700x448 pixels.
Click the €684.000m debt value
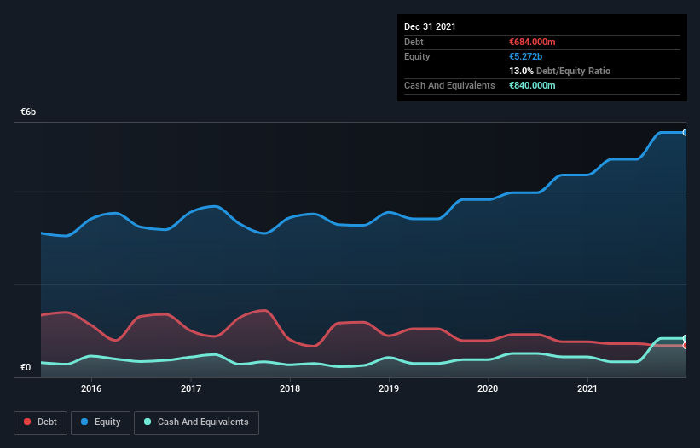coord(532,42)
